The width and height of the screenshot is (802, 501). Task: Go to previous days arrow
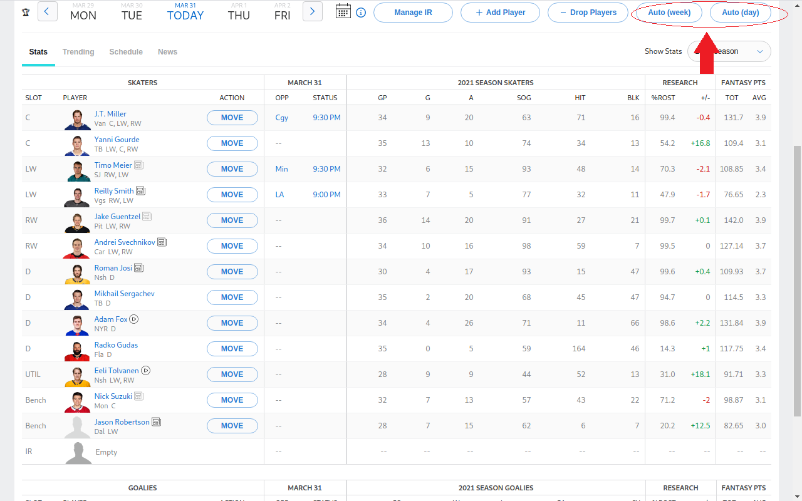click(48, 11)
